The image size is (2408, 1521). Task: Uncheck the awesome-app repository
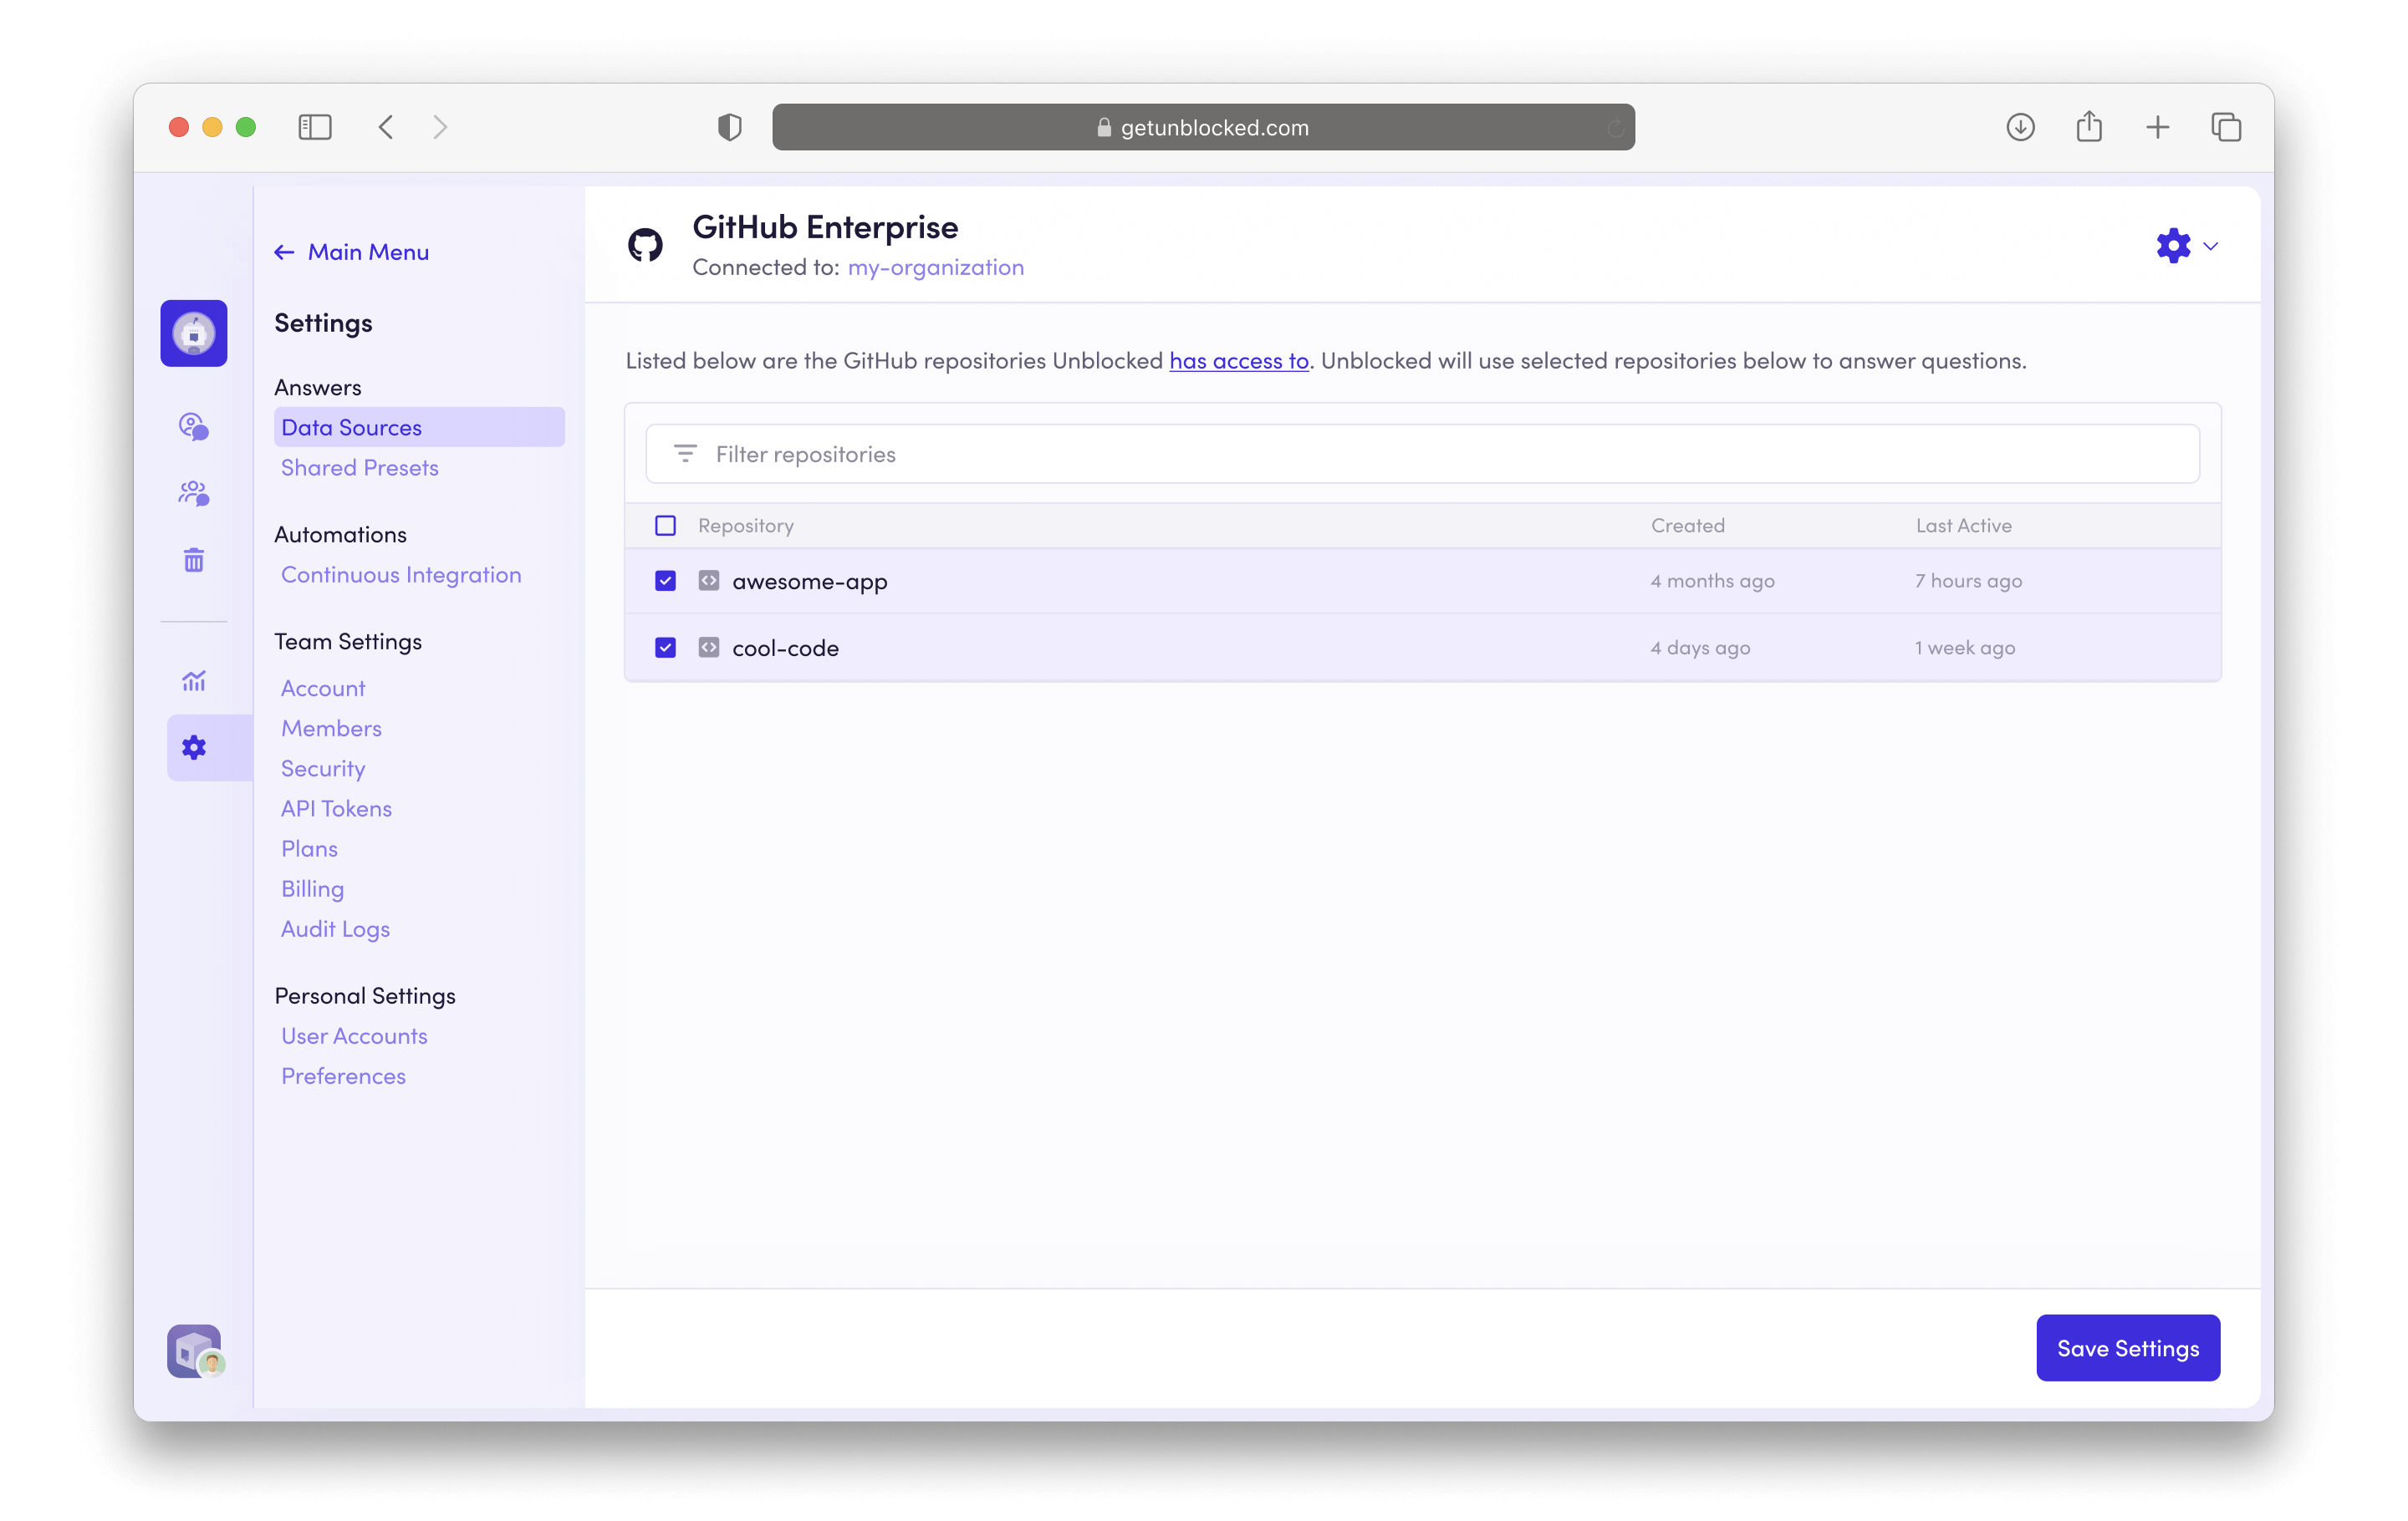click(666, 580)
